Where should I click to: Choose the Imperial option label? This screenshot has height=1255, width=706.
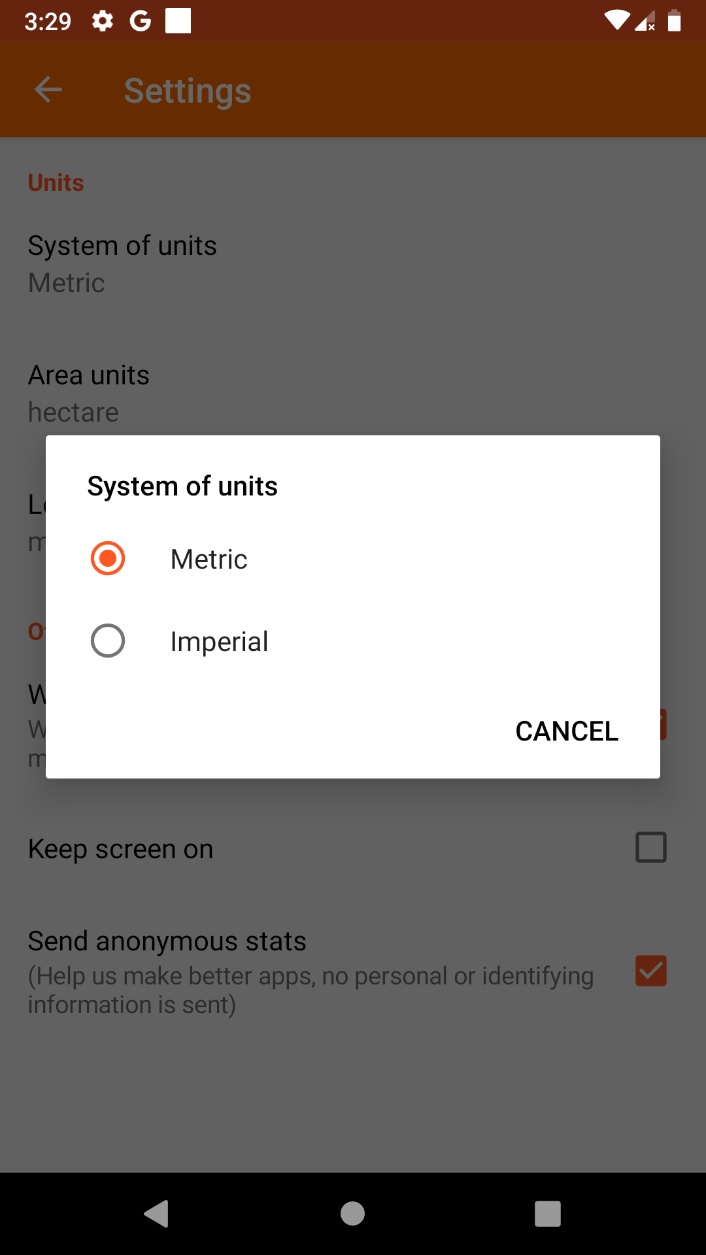click(219, 642)
